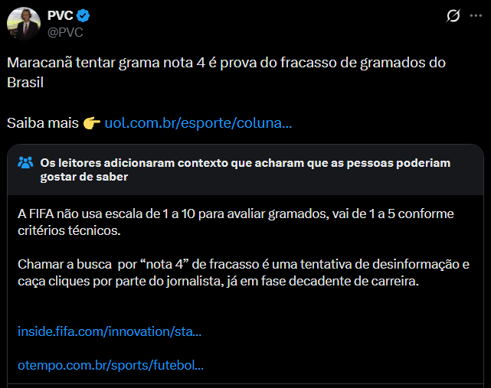Screen dimensions: 491x388
Task: Click "gostar de saber" in the note header
Action: pyautogui.click(x=84, y=178)
